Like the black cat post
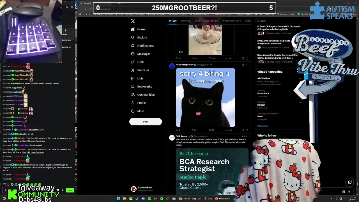The image size is (359, 202). pyautogui.click(x=211, y=130)
